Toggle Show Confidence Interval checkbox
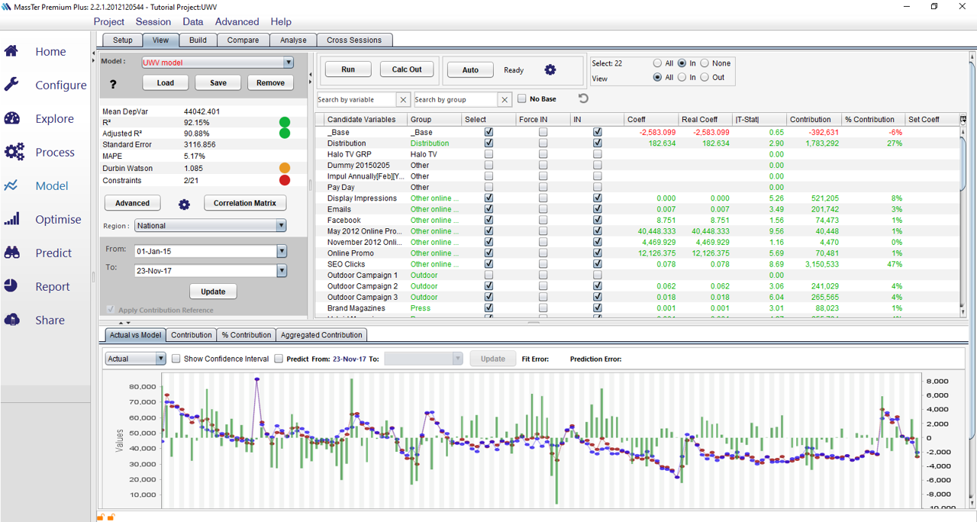Viewport: 977px width, 522px height. 176,359
